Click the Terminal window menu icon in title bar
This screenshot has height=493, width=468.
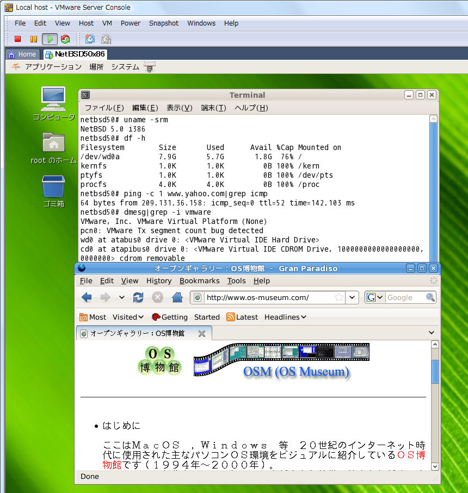coord(85,95)
